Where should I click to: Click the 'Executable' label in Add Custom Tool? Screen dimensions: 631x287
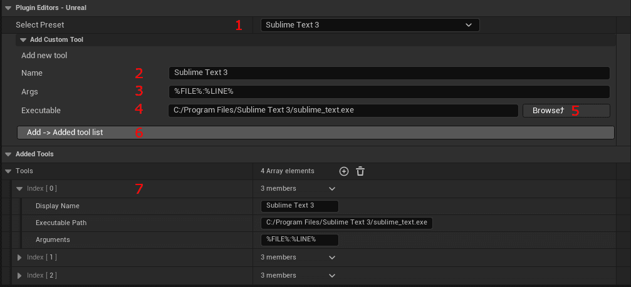point(41,111)
